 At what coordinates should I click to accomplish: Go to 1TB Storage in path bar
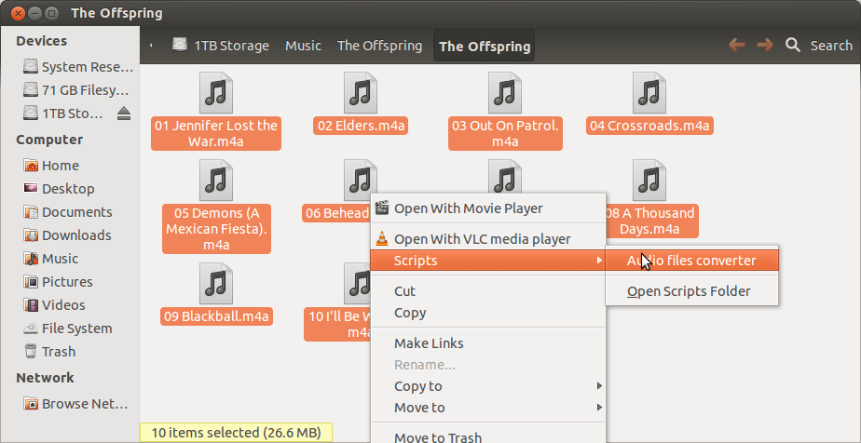coord(221,46)
